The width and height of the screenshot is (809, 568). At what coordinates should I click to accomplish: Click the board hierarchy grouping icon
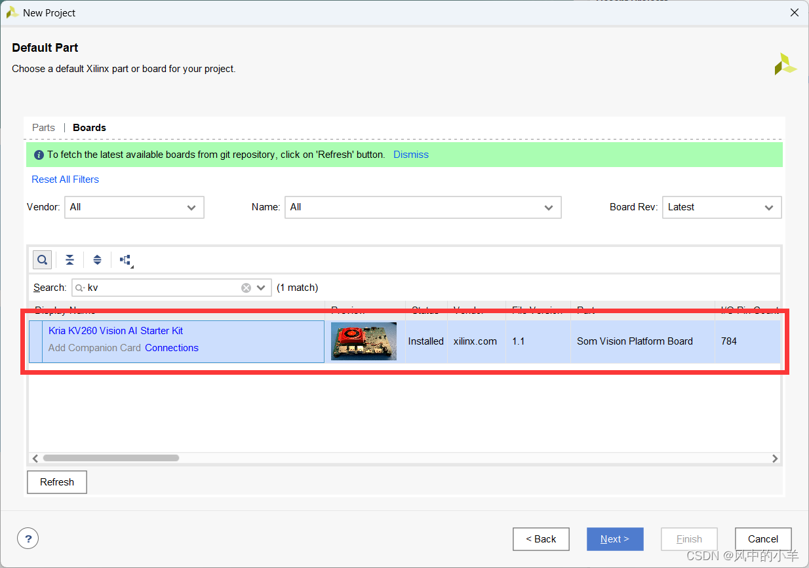[x=126, y=260]
